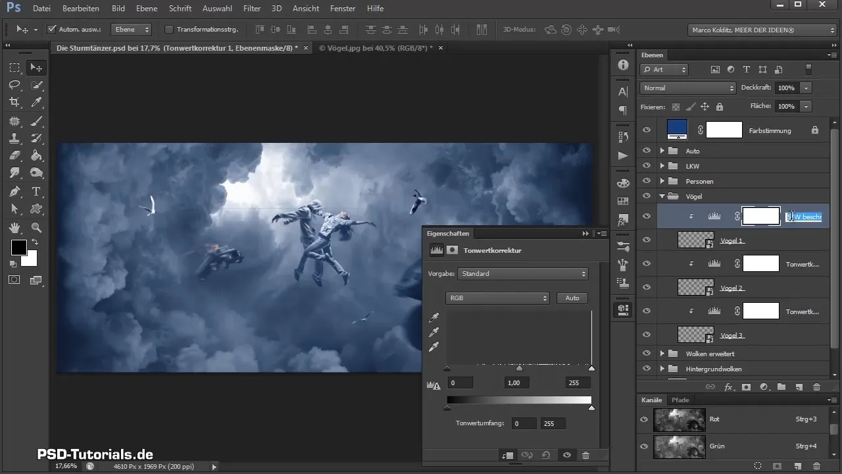Select the Rectangular Marquee tool
The image size is (842, 474).
pos(14,67)
